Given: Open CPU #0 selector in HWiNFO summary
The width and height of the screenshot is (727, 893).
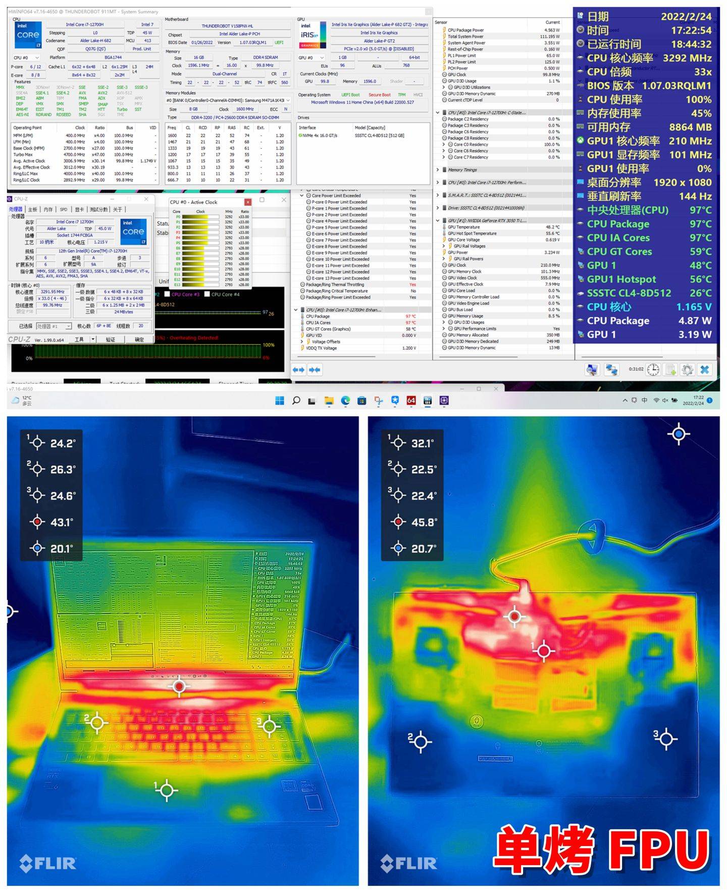Looking at the screenshot, I should click(26, 58).
